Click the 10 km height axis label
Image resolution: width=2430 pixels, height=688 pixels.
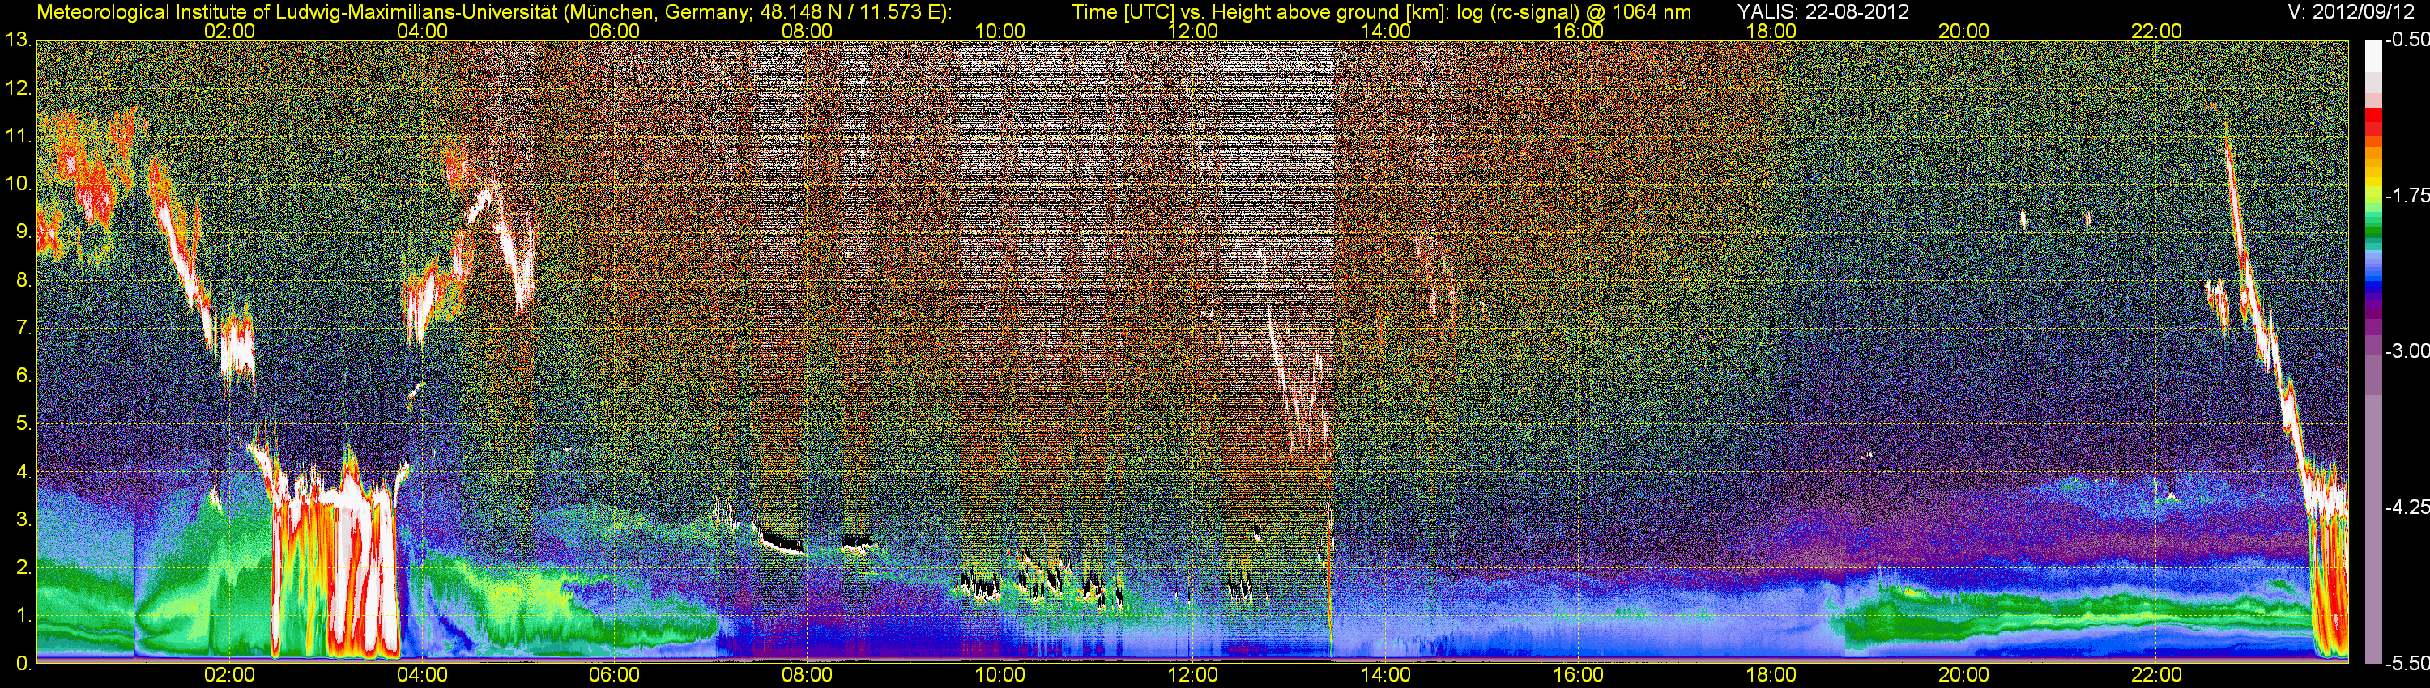pos(18,184)
